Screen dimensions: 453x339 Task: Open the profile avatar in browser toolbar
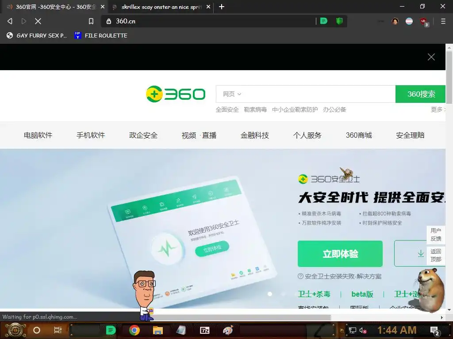(x=395, y=21)
